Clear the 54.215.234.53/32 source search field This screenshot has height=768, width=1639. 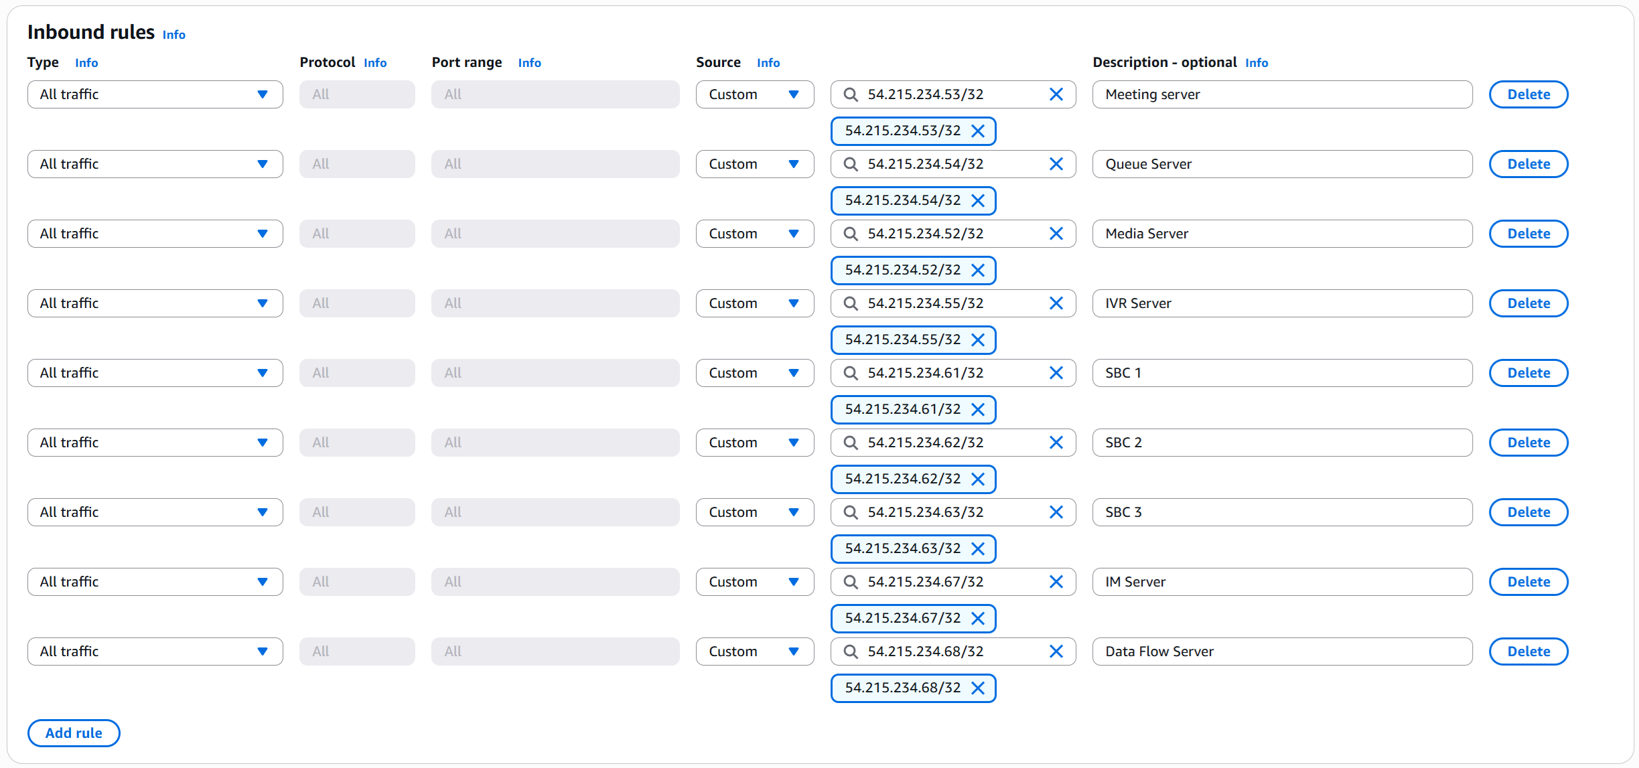point(1056,94)
